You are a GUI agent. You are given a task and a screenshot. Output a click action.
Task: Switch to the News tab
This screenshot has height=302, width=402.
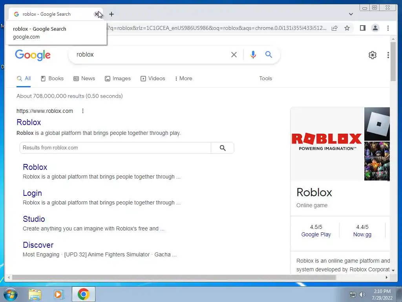coord(84,79)
